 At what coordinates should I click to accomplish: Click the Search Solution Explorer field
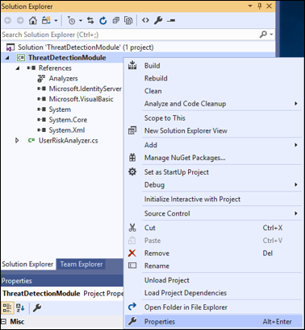(x=131, y=35)
